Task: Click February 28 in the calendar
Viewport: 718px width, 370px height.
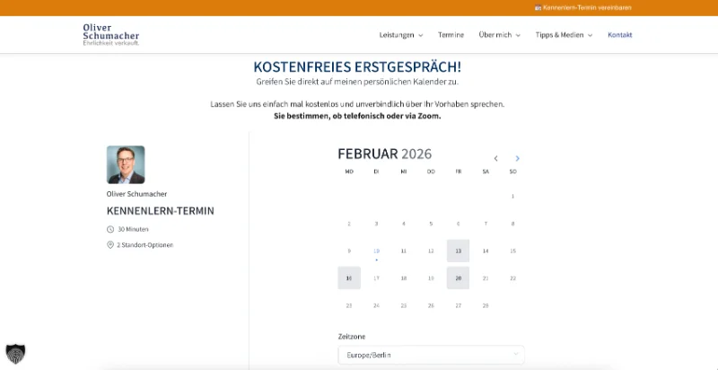Action: coord(486,305)
